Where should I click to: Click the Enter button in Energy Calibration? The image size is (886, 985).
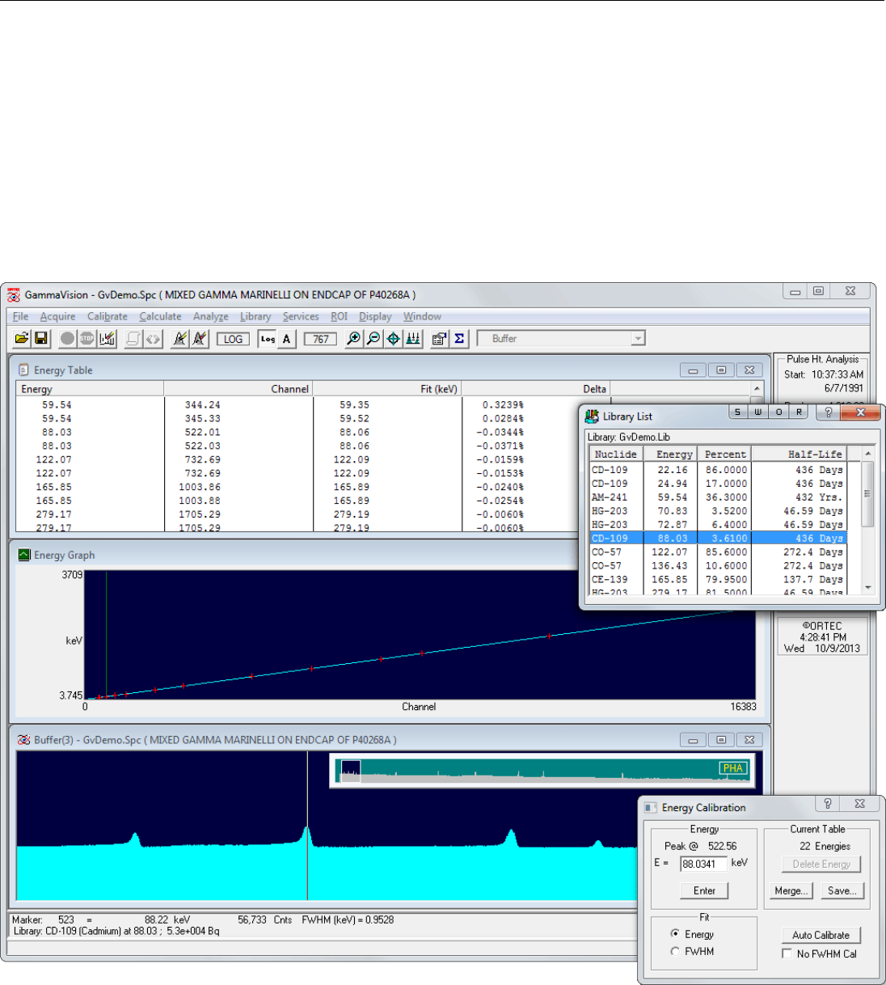[704, 890]
